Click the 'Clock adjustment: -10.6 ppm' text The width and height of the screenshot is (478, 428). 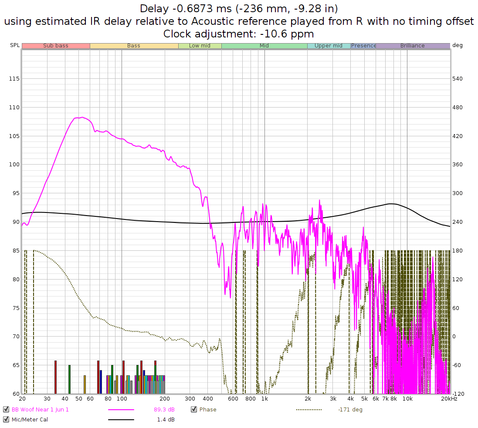click(239, 34)
